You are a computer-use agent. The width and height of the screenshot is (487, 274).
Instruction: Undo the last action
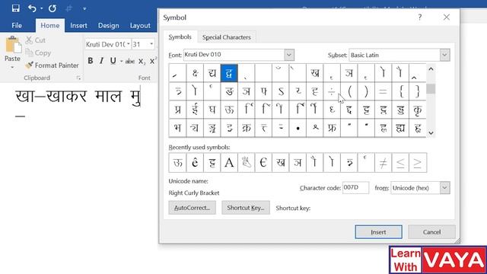coord(32,8)
